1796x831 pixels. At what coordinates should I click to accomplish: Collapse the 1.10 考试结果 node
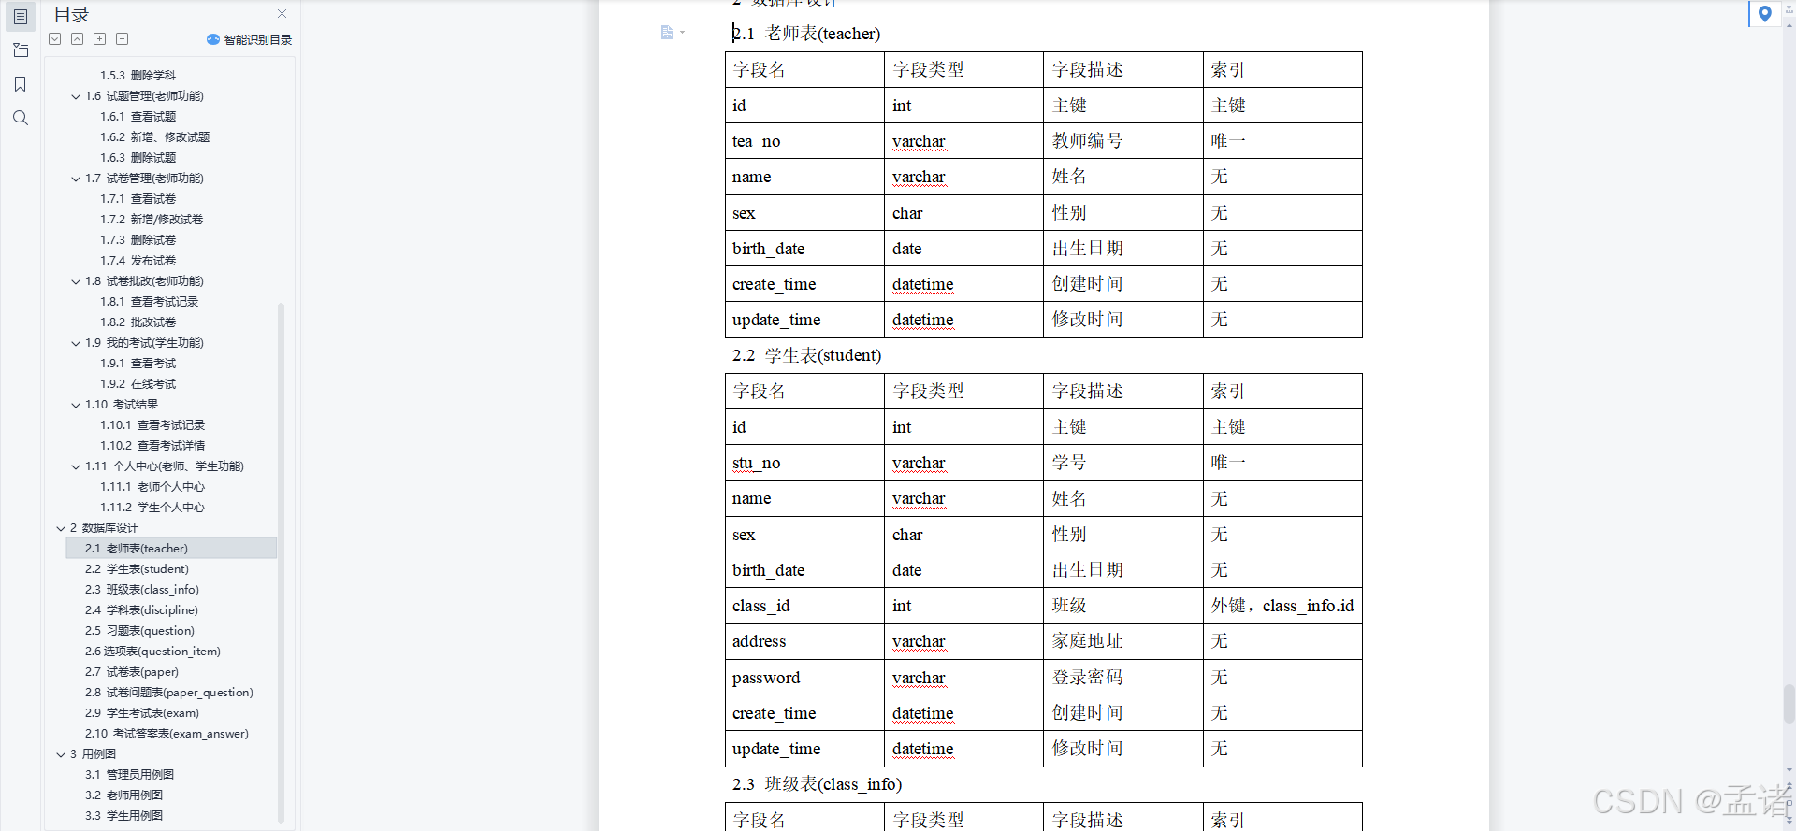click(76, 405)
